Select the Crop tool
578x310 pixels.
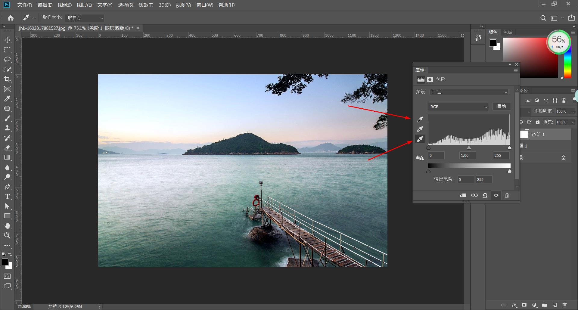(x=7, y=79)
